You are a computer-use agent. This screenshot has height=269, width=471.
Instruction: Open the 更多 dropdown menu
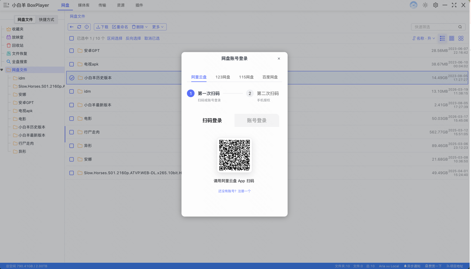pos(158,27)
